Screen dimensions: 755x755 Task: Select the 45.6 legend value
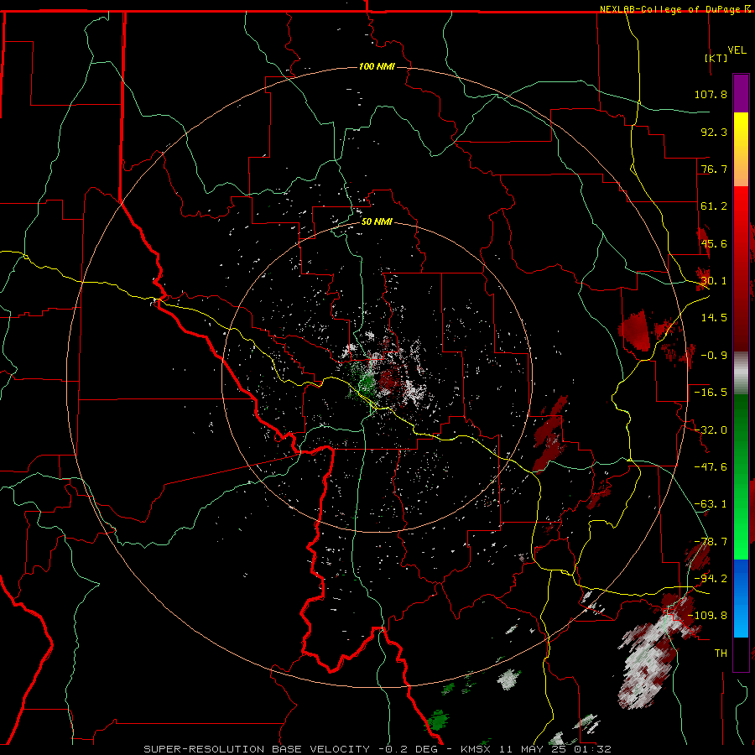(714, 243)
